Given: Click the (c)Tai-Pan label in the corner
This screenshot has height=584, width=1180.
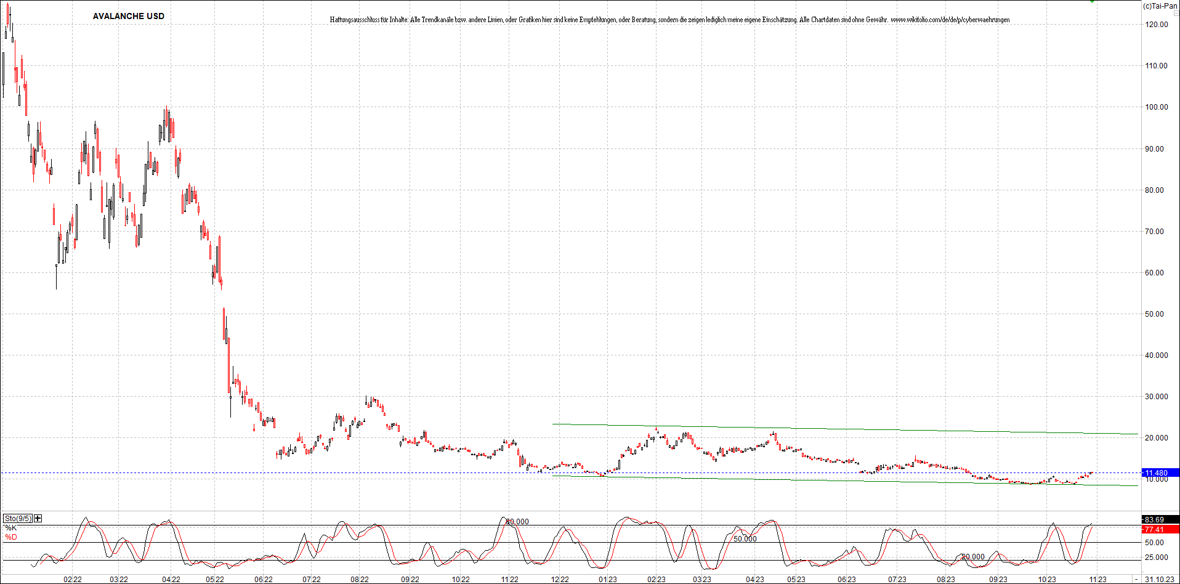Looking at the screenshot, I should click(x=1160, y=6).
